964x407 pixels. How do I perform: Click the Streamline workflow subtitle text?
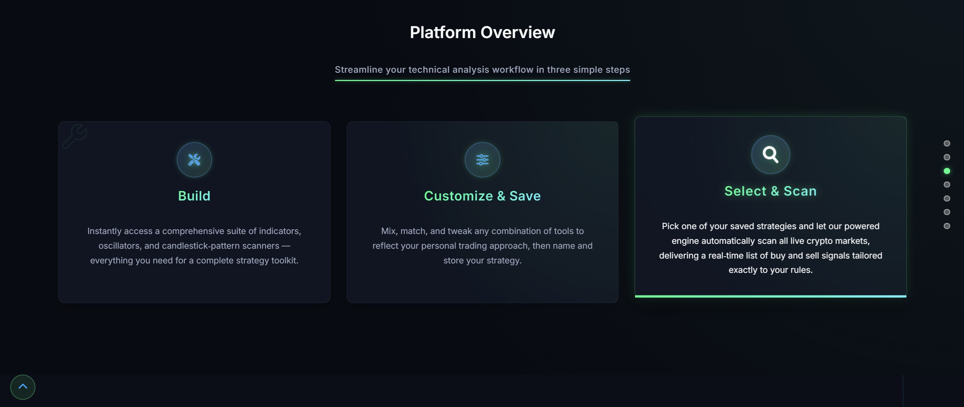[x=482, y=70]
